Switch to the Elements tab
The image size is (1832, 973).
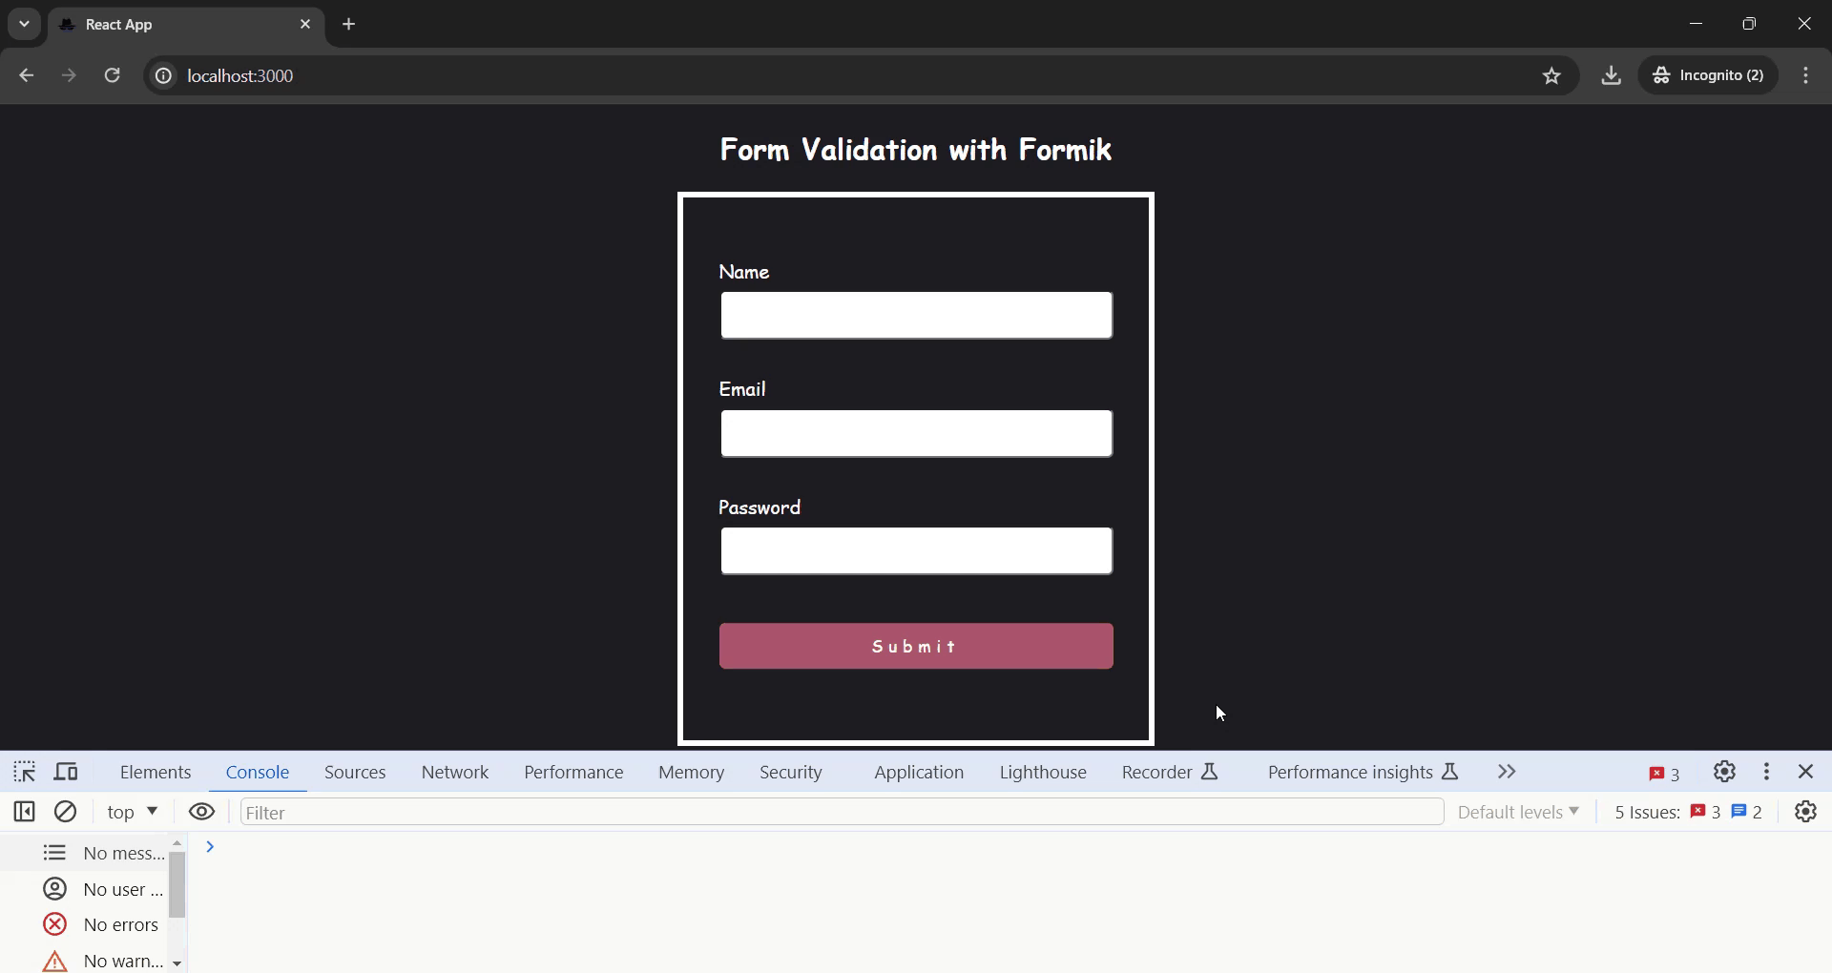point(156,773)
